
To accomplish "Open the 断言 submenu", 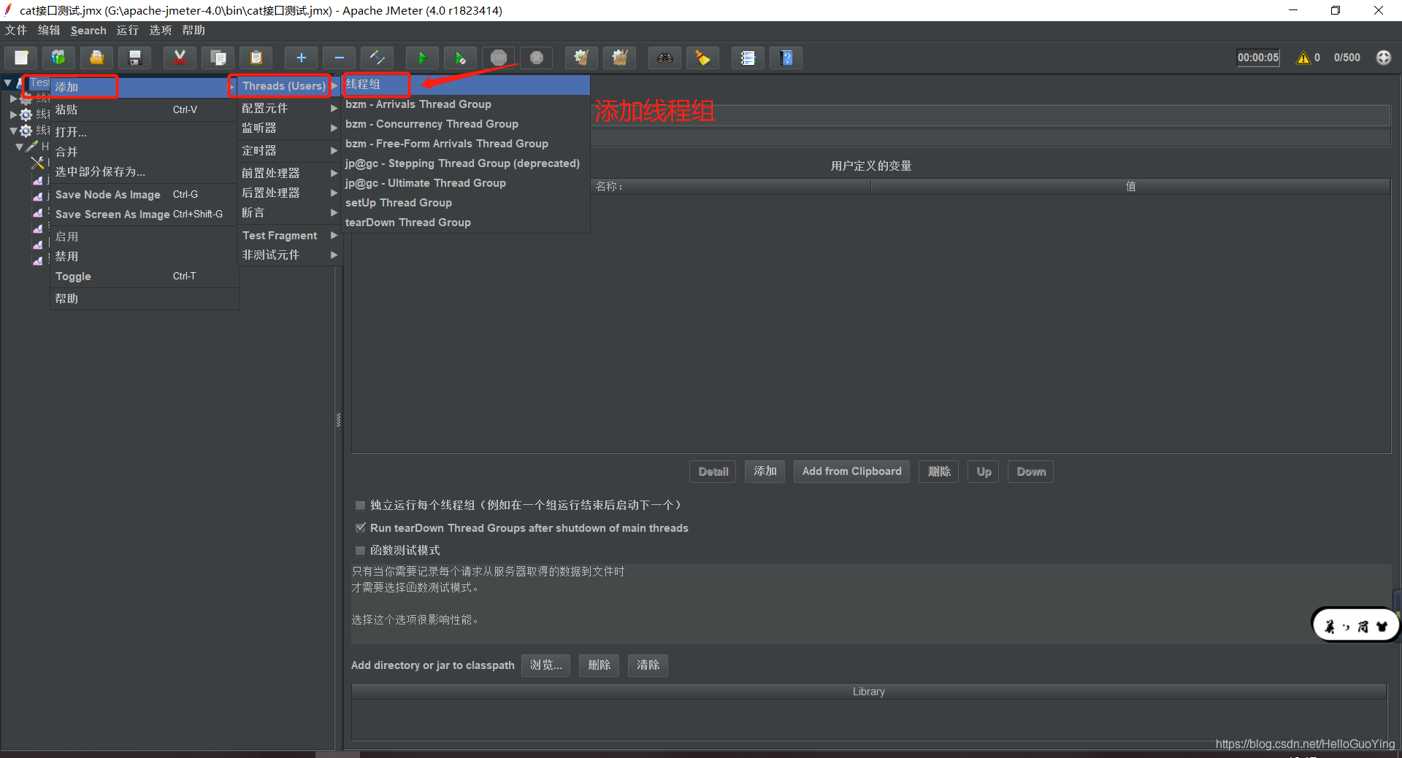I will point(289,212).
